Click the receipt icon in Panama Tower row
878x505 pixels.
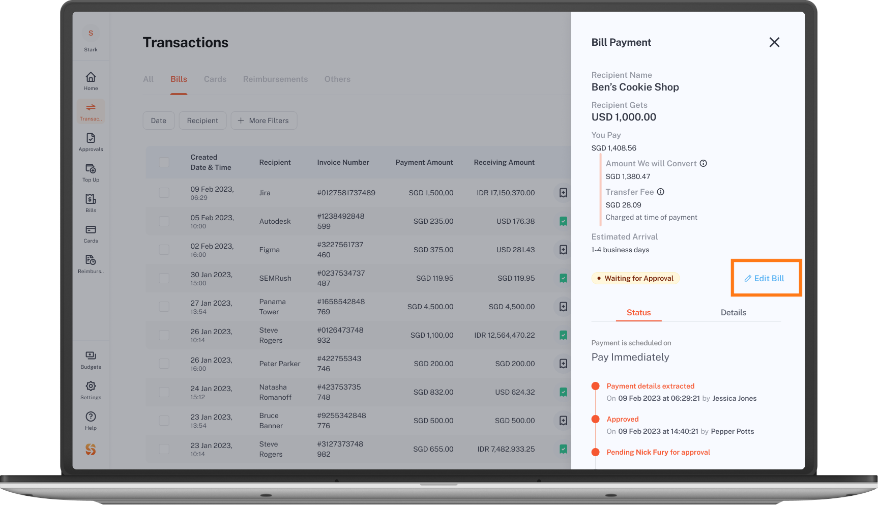coord(563,307)
